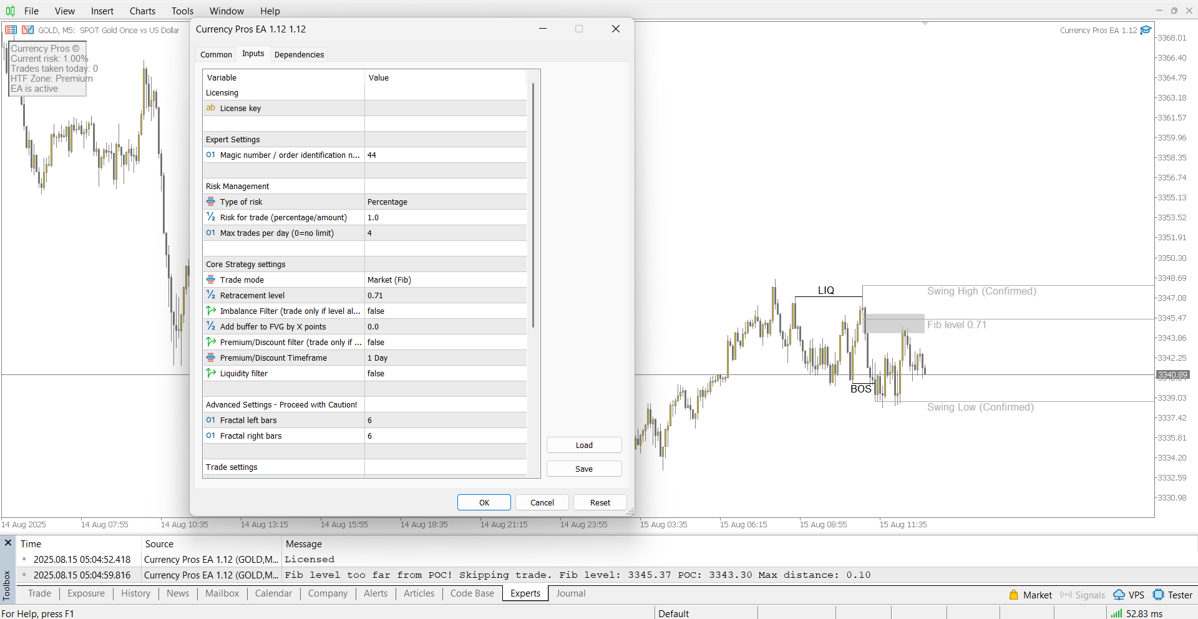Click the Save button in dialog
This screenshot has width=1198, height=619.
click(x=583, y=469)
